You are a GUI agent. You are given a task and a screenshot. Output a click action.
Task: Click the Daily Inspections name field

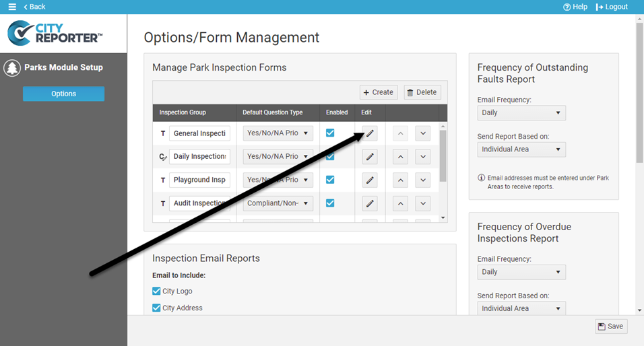pyautogui.click(x=199, y=156)
